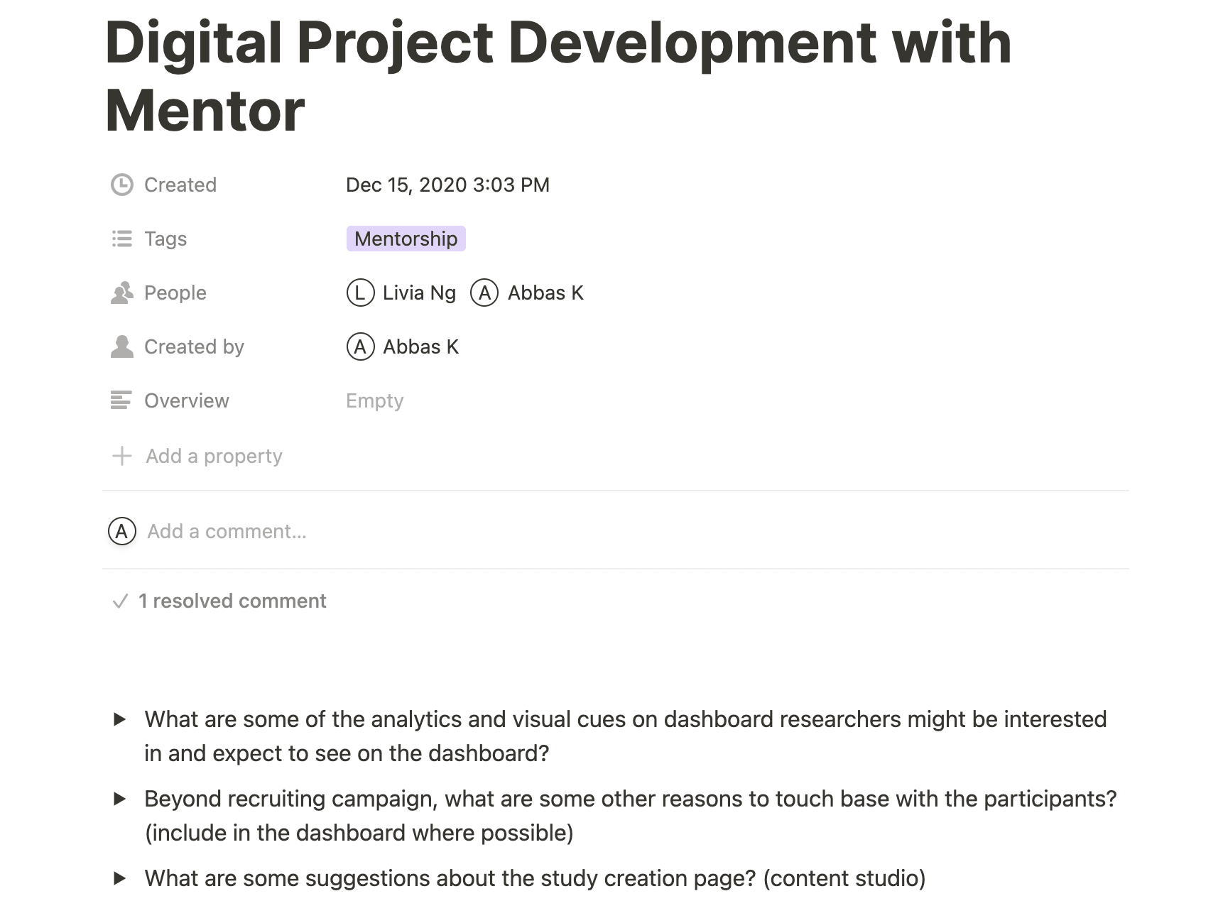This screenshot has height=923, width=1223.
Task: Click the clock icon beside Created
Action: [122, 185]
